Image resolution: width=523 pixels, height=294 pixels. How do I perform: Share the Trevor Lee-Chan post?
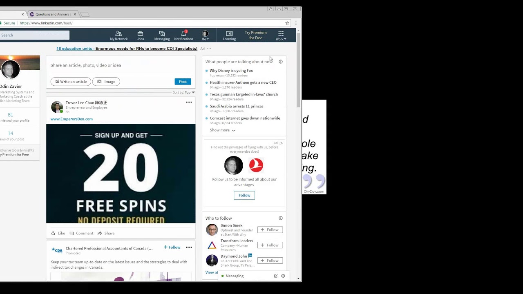106,233
